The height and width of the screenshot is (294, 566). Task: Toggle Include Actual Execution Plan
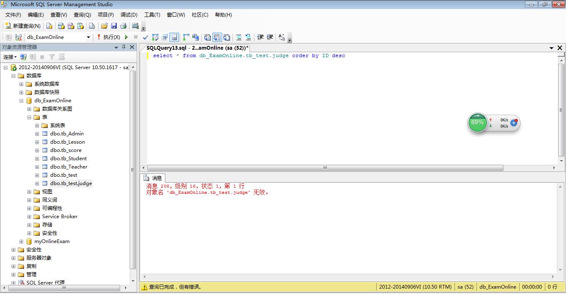(x=186, y=37)
